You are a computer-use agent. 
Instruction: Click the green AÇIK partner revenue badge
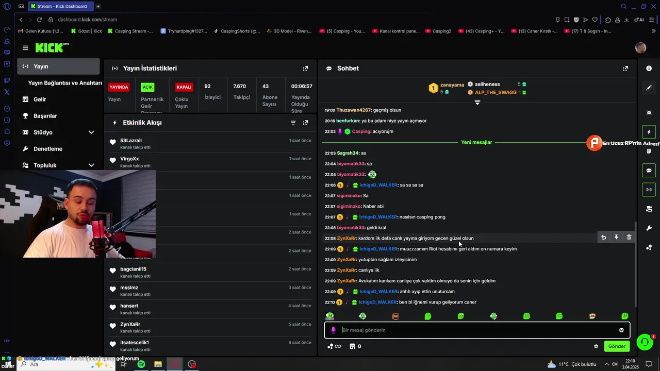pos(148,87)
